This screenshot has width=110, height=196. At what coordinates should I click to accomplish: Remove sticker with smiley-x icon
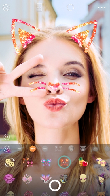point(7,149)
